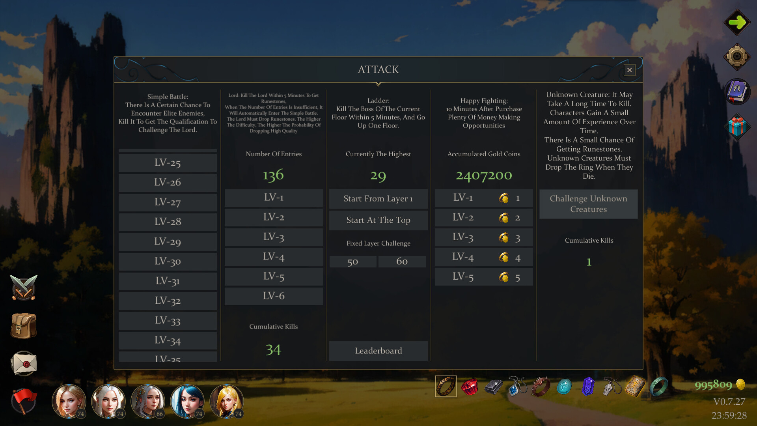Click Challenge Unknown Creatures button
The width and height of the screenshot is (757, 426).
pos(589,204)
